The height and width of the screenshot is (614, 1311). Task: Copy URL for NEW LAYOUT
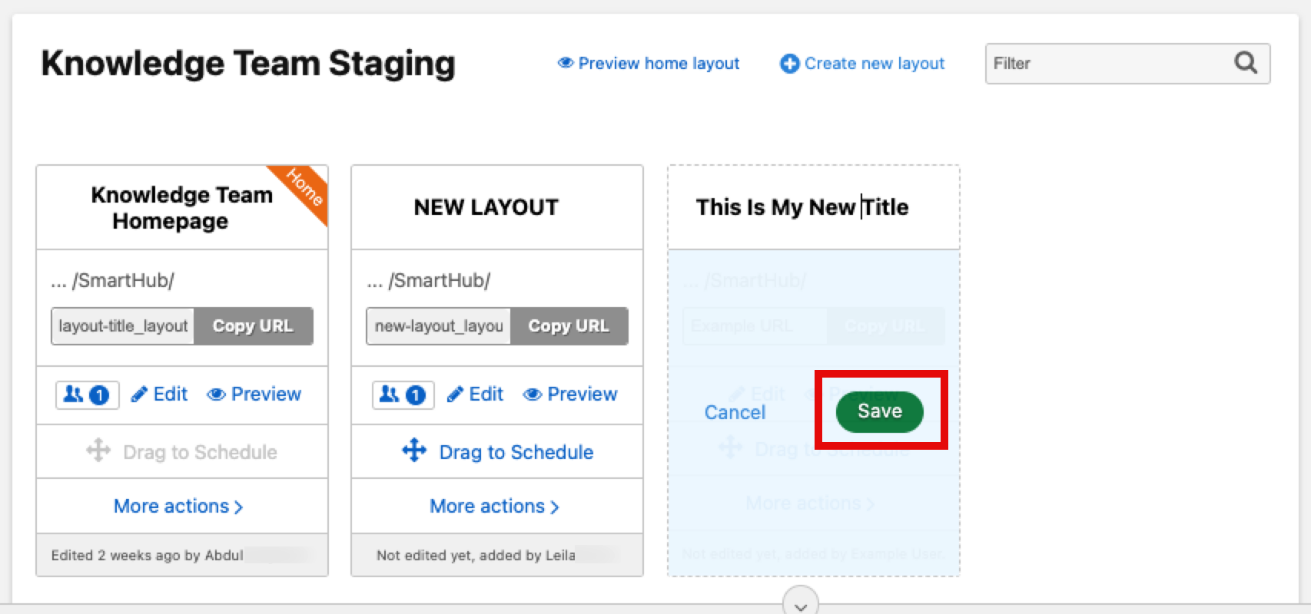569,326
